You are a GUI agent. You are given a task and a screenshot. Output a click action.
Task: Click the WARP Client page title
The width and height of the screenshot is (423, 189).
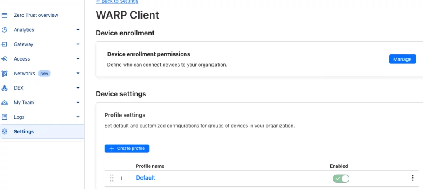click(127, 15)
